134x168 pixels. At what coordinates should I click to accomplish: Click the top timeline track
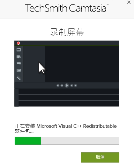coord(69,91)
